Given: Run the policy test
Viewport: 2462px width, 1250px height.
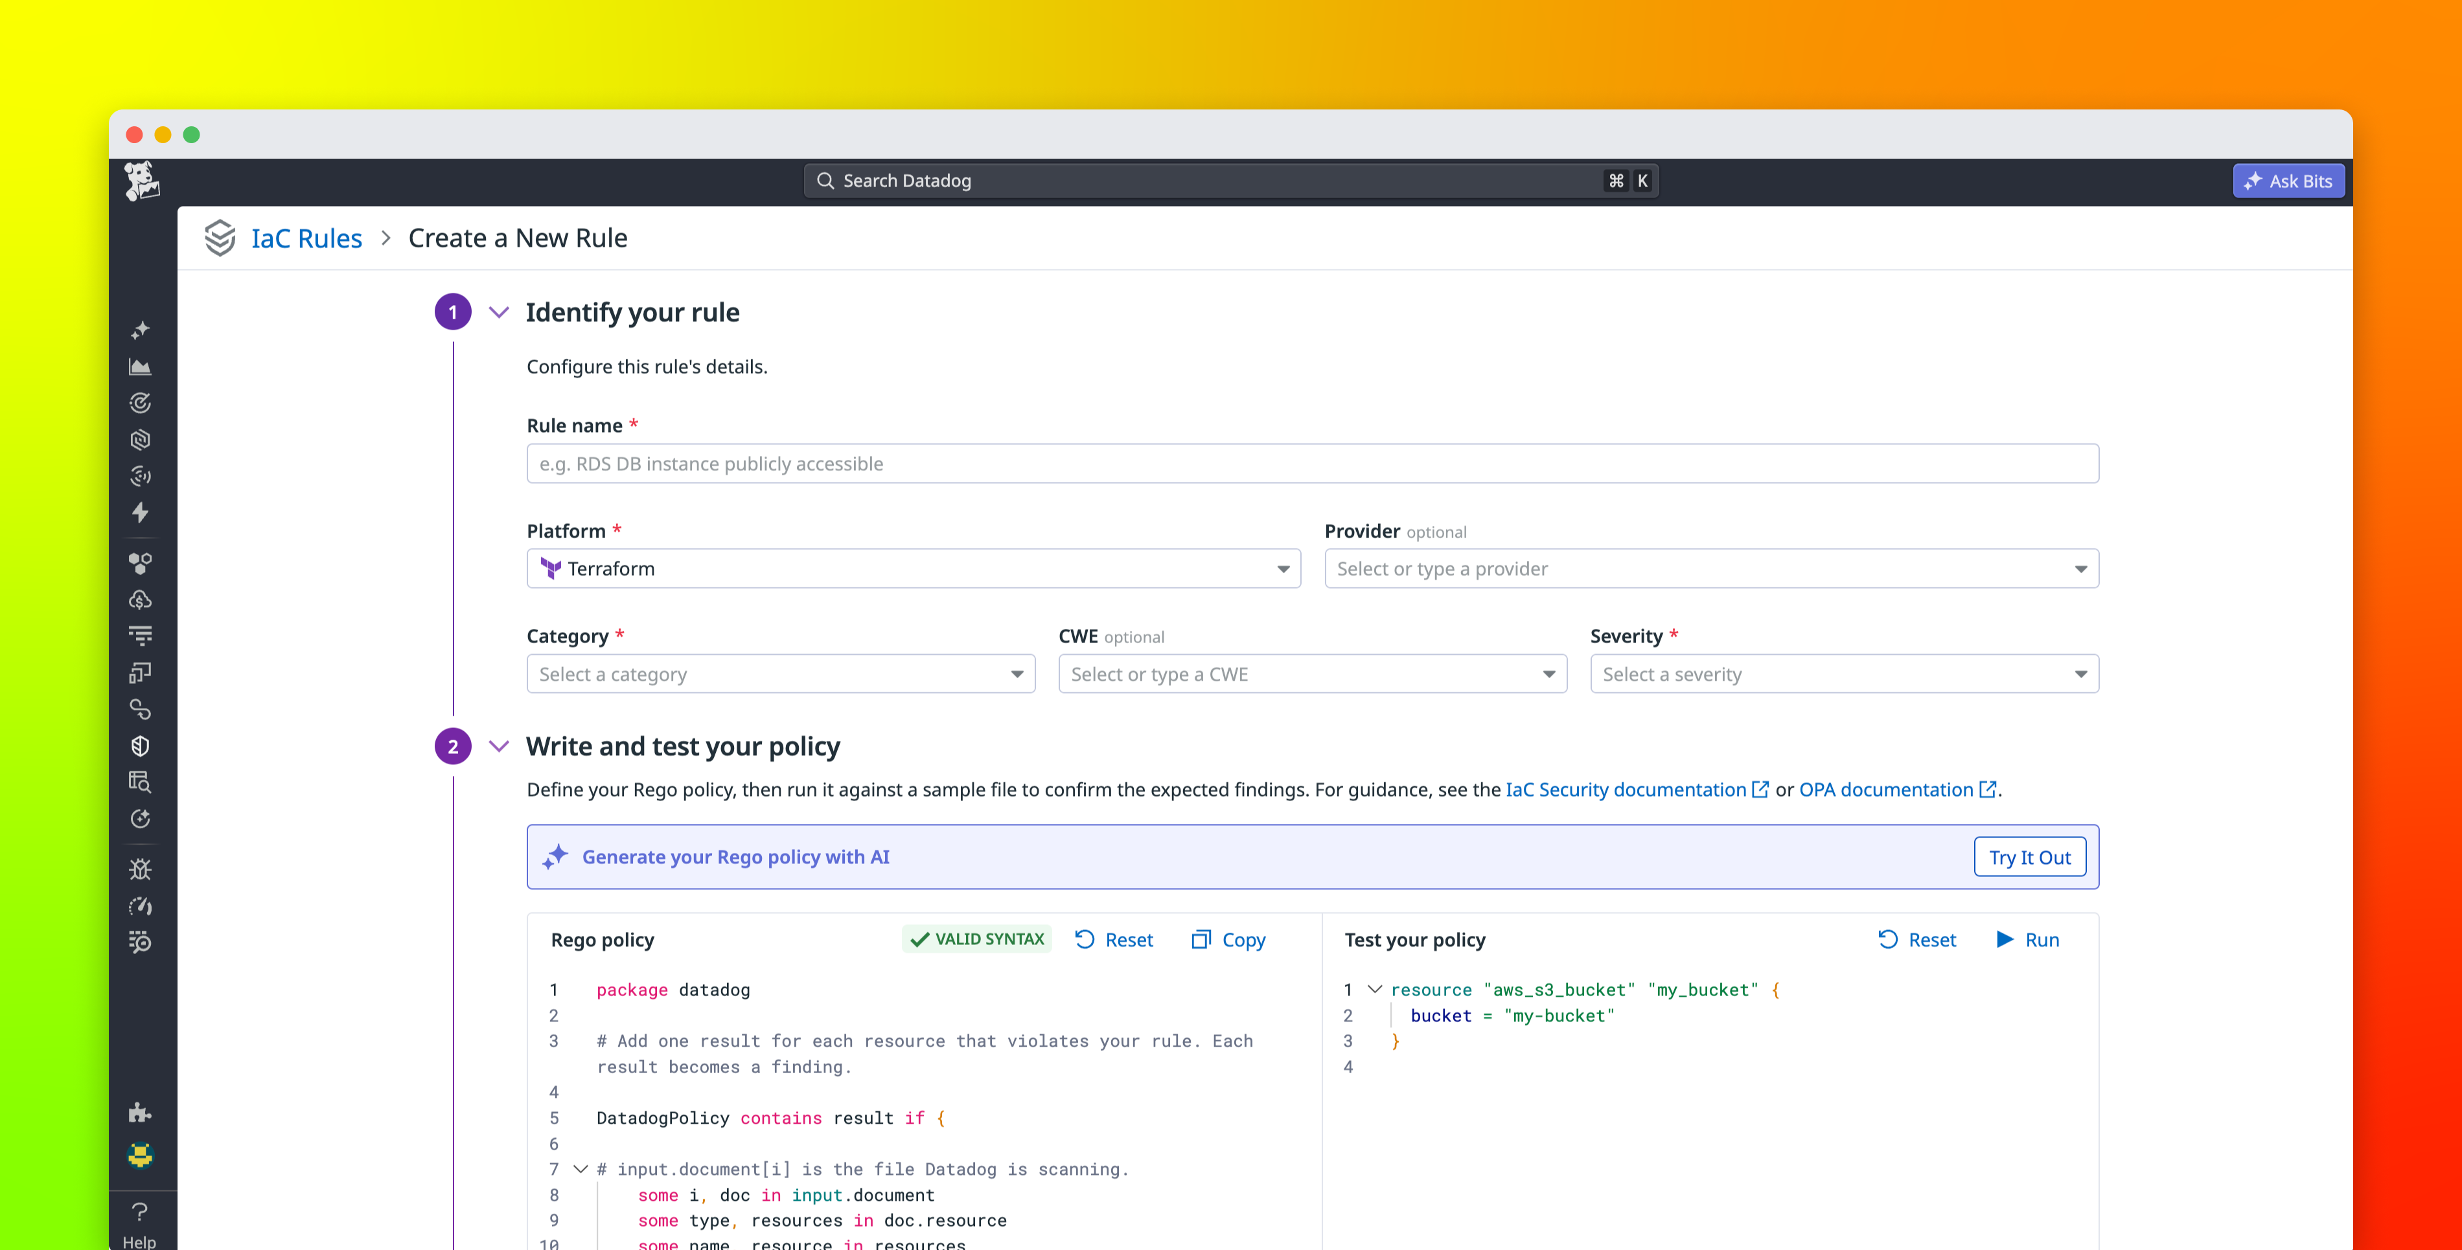Looking at the screenshot, I should 2028,939.
